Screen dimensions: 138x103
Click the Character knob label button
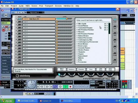click(81, 69)
